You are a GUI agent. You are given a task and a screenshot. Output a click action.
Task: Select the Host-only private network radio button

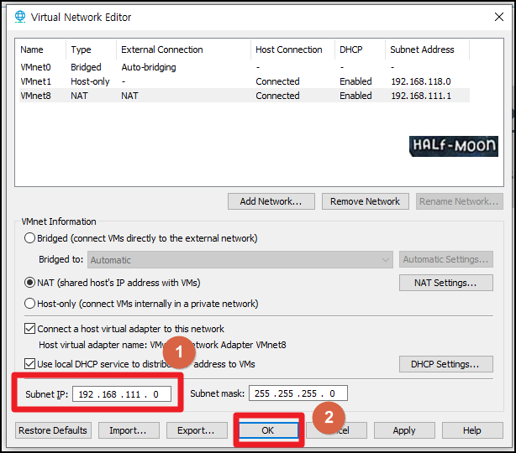tap(29, 304)
